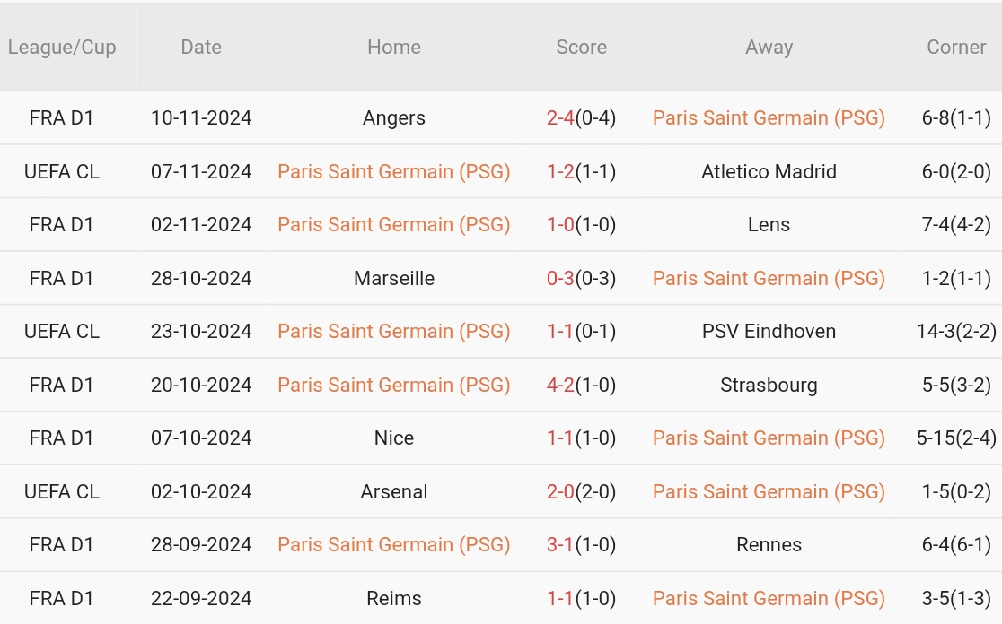Click the 2-4 score of the Angers match
The height and width of the screenshot is (624, 1002).
pyautogui.click(x=560, y=117)
